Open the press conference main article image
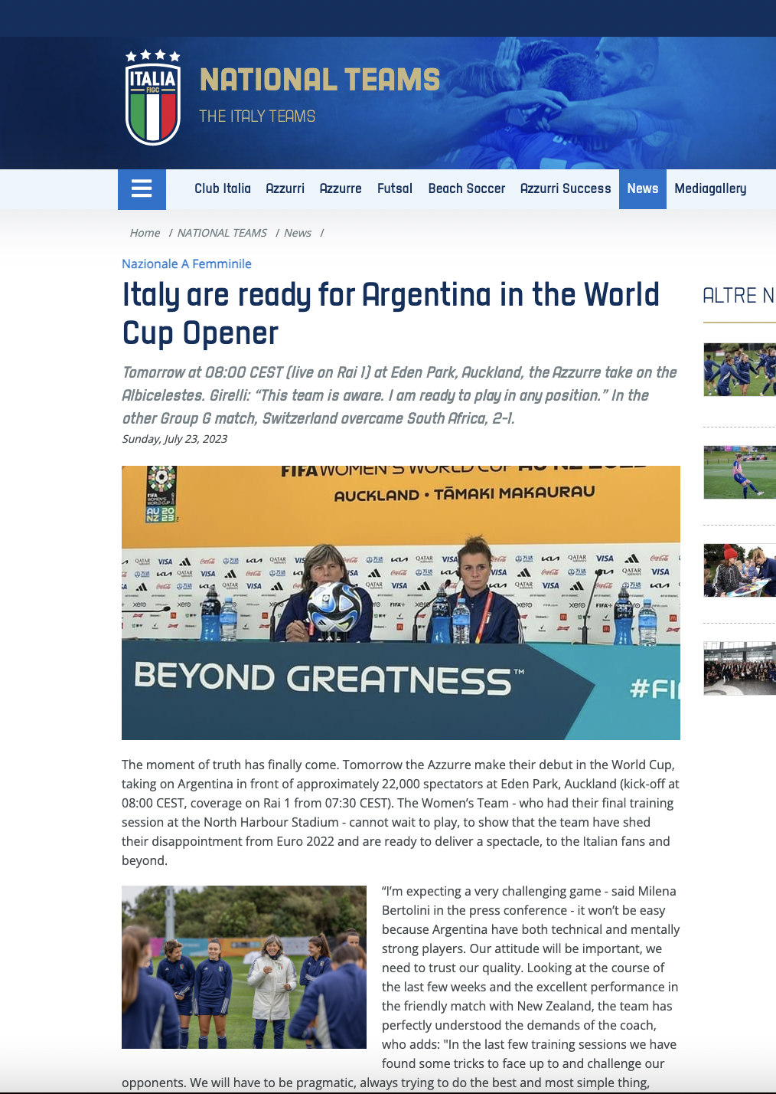The image size is (776, 1094). [x=400, y=602]
